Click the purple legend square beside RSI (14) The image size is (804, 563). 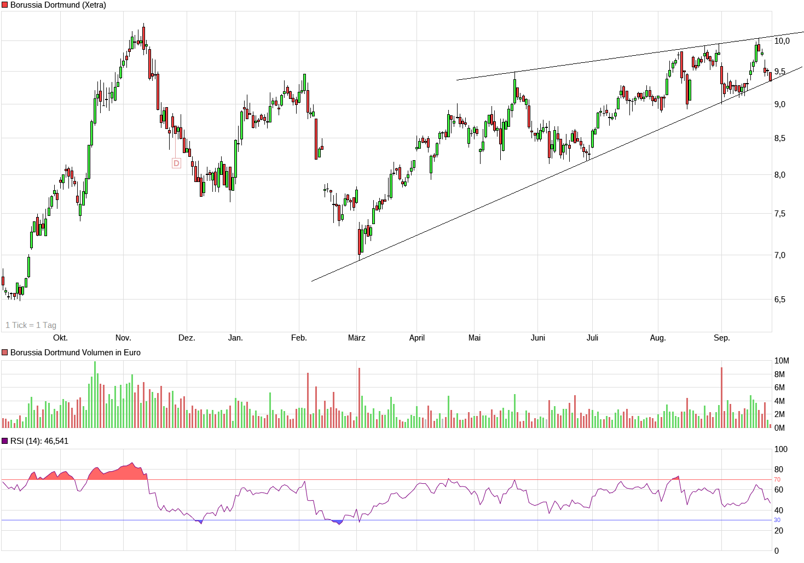(x=5, y=441)
